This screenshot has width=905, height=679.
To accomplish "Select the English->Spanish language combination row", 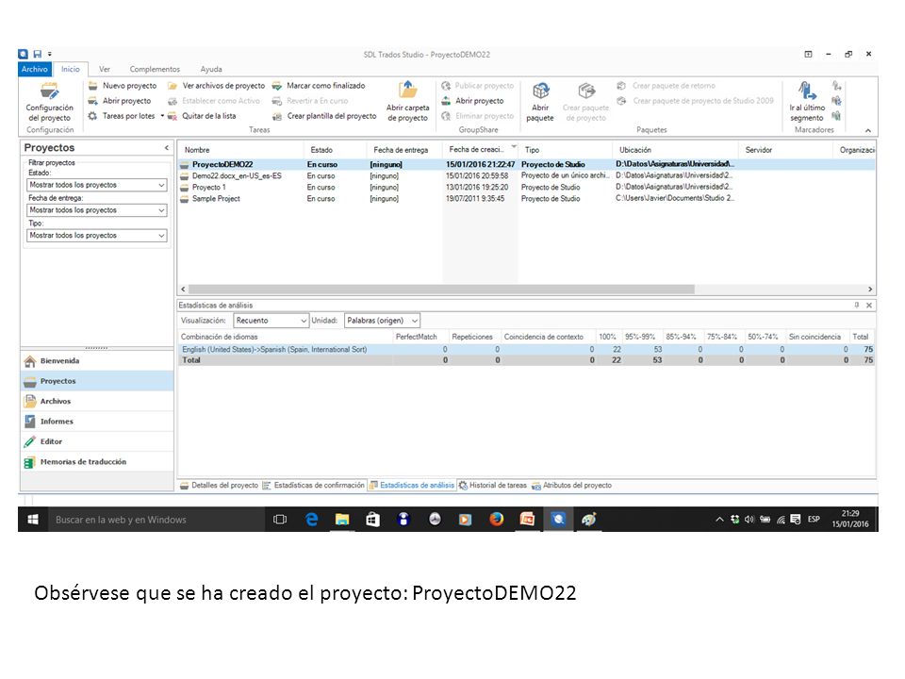I will coord(526,349).
